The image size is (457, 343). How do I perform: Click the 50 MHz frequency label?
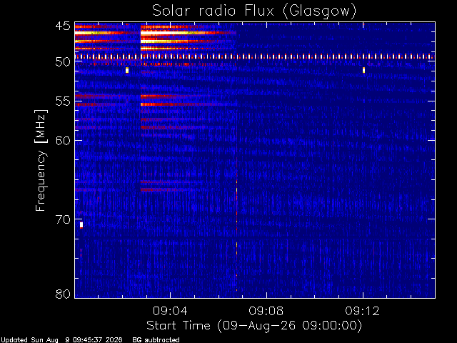pos(63,62)
